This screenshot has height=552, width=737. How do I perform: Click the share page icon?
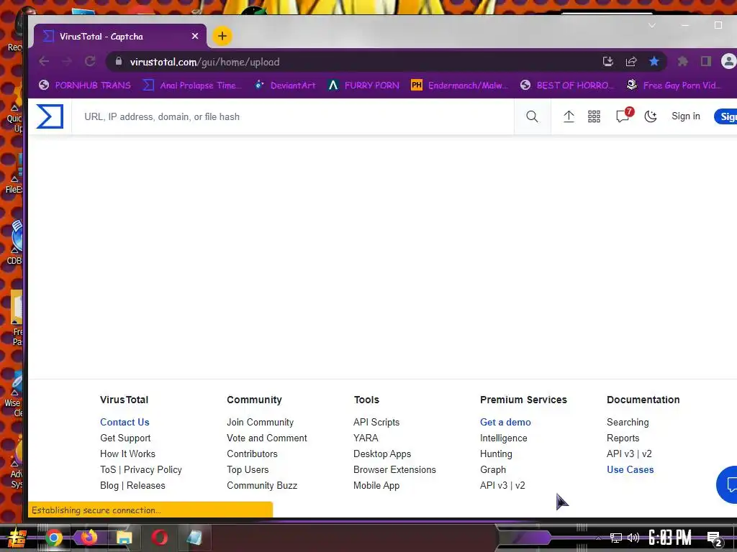click(x=630, y=62)
